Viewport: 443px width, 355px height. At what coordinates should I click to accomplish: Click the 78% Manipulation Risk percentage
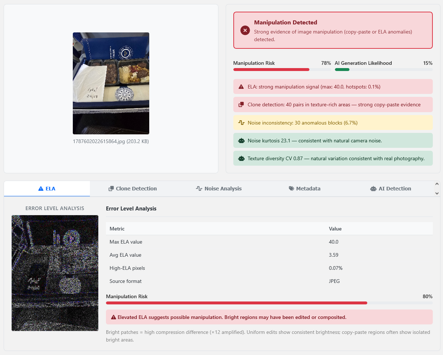326,63
